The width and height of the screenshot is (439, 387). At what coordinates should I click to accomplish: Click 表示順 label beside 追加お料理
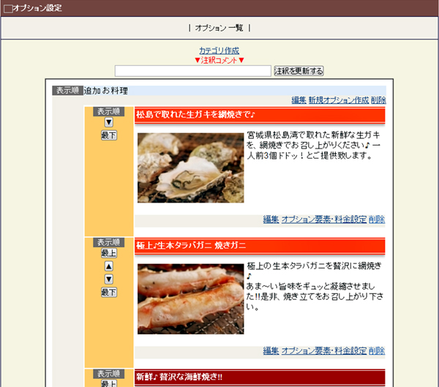coord(67,91)
